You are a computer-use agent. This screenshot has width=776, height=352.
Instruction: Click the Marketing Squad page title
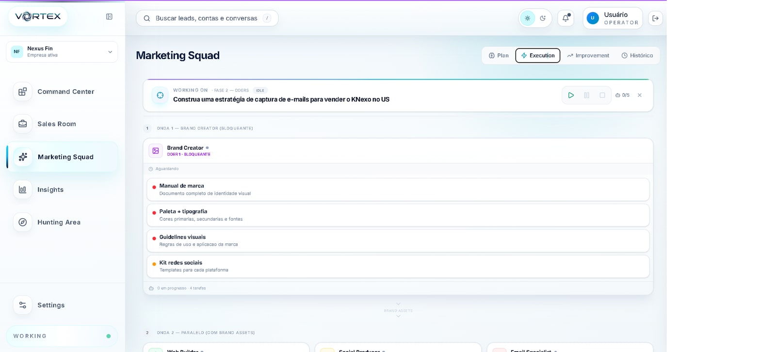(x=178, y=55)
